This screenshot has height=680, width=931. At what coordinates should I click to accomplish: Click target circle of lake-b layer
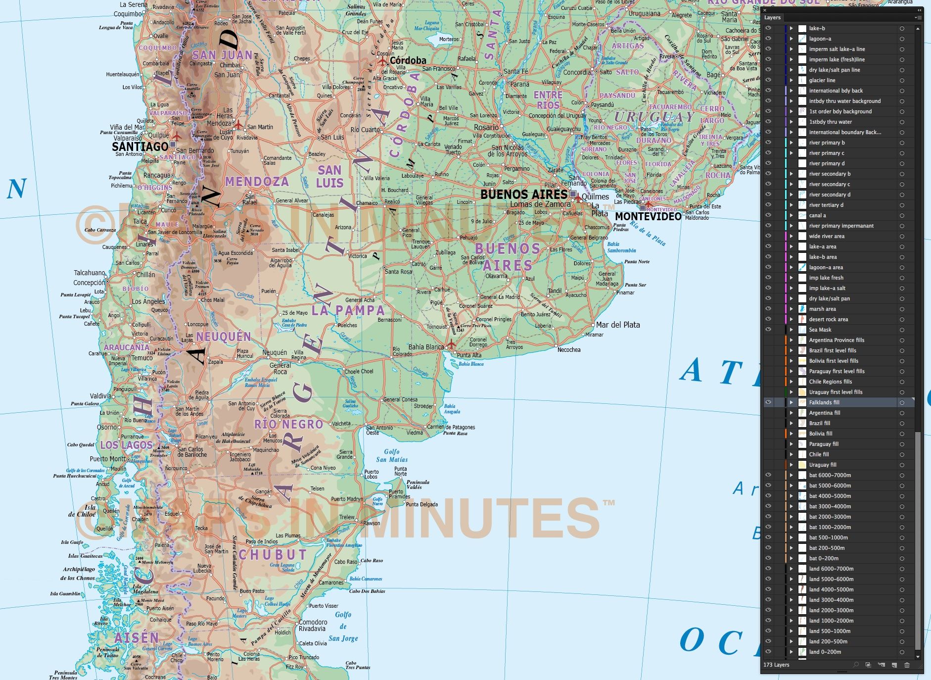[902, 28]
